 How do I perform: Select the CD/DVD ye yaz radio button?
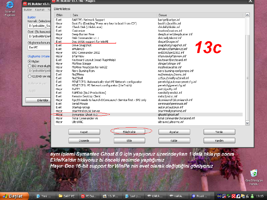29,76
